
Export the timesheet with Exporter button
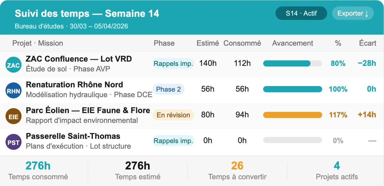tap(353, 13)
